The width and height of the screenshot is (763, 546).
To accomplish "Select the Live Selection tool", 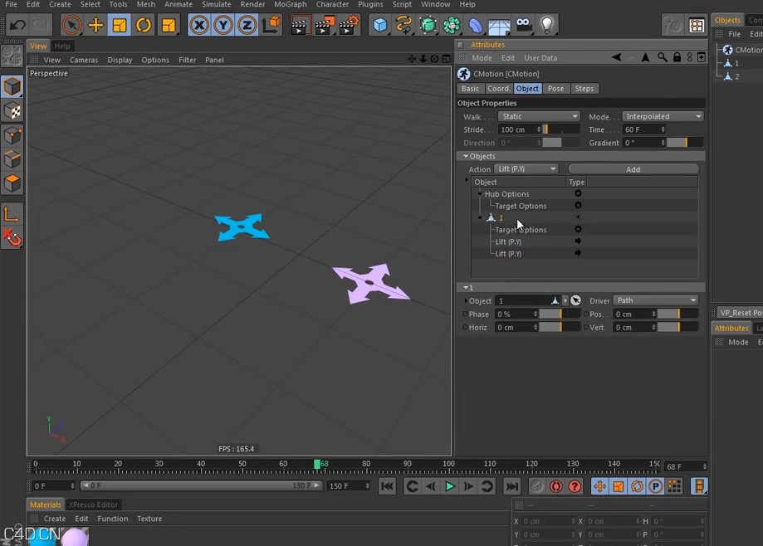I will point(71,25).
